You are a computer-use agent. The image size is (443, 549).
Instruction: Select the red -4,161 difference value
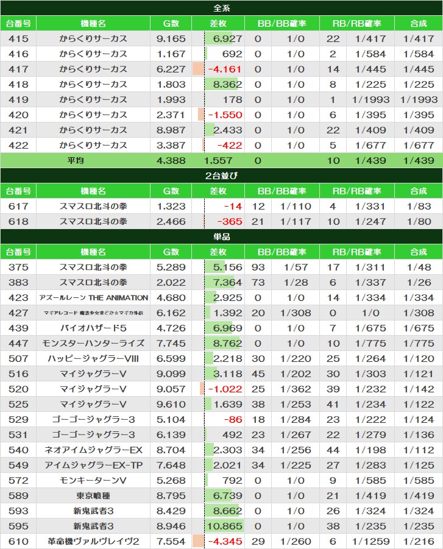click(224, 69)
